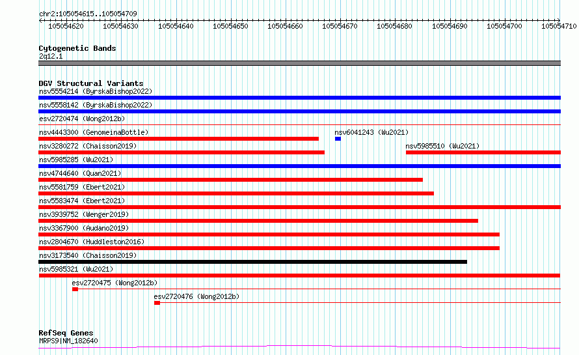The height and width of the screenshot is (355, 579).
Task: Click the thin red line of esv2720474
Action: click(299, 125)
